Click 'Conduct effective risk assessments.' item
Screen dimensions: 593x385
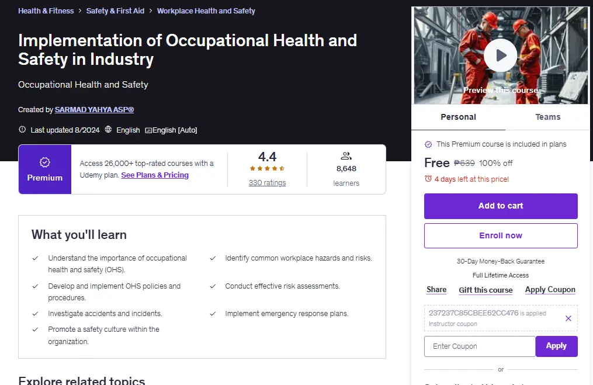(x=283, y=286)
